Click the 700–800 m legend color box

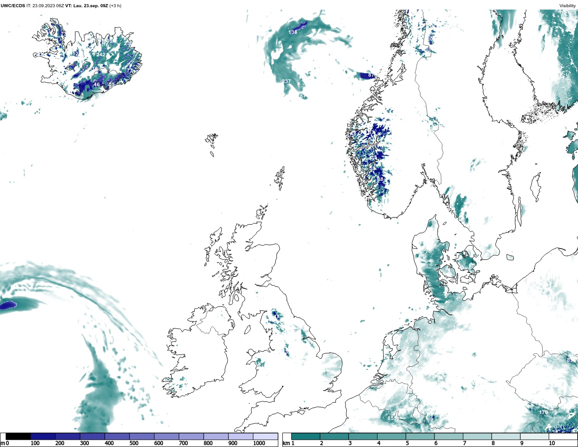pos(191,436)
